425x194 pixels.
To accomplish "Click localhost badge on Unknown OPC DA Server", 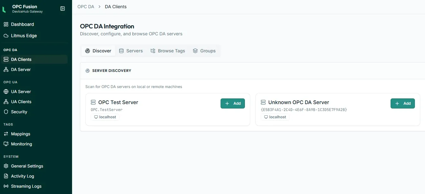I will coord(275,117).
